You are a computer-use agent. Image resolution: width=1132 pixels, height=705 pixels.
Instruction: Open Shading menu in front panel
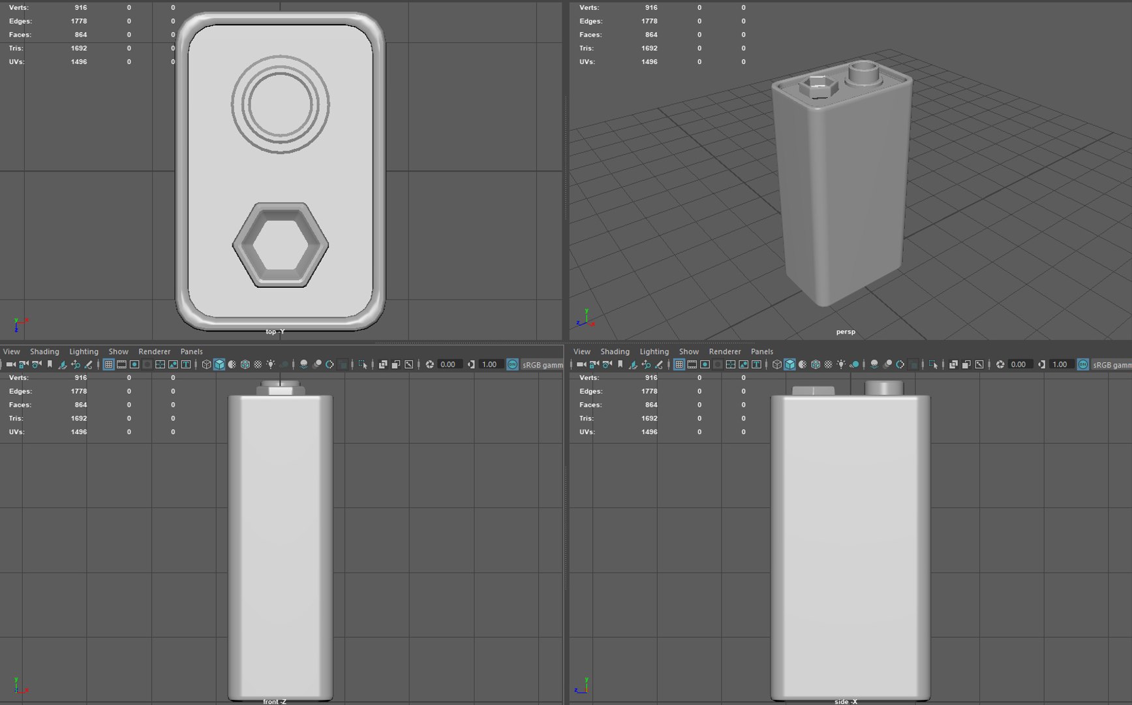(44, 351)
